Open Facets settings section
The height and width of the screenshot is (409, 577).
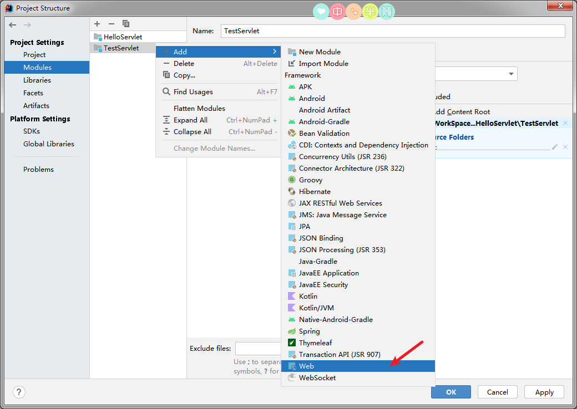(33, 93)
